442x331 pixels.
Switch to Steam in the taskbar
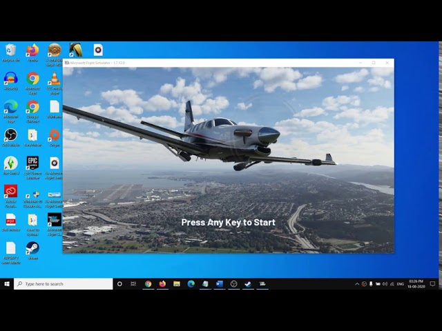point(248,284)
